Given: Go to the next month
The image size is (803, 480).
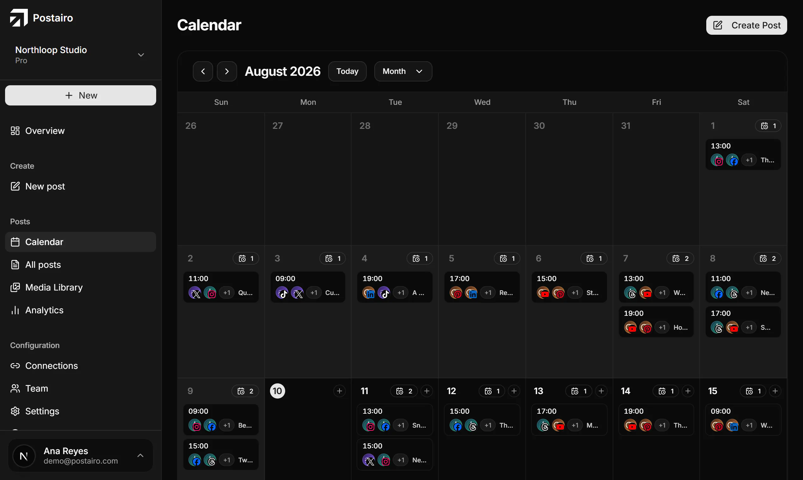Looking at the screenshot, I should 227,71.
